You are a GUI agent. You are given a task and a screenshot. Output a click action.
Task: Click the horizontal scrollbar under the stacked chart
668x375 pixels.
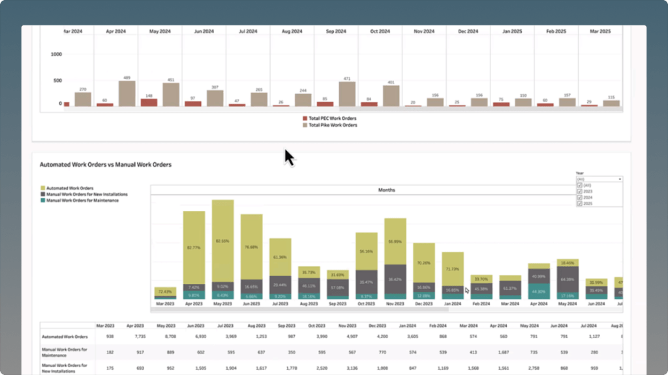click(294, 310)
